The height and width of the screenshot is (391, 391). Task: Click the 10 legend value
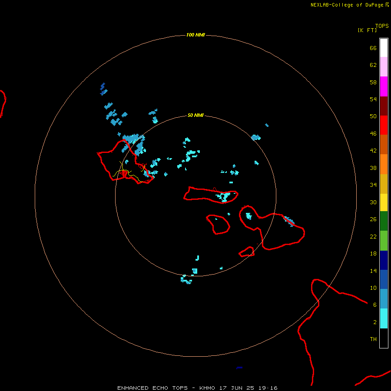coord(373,288)
